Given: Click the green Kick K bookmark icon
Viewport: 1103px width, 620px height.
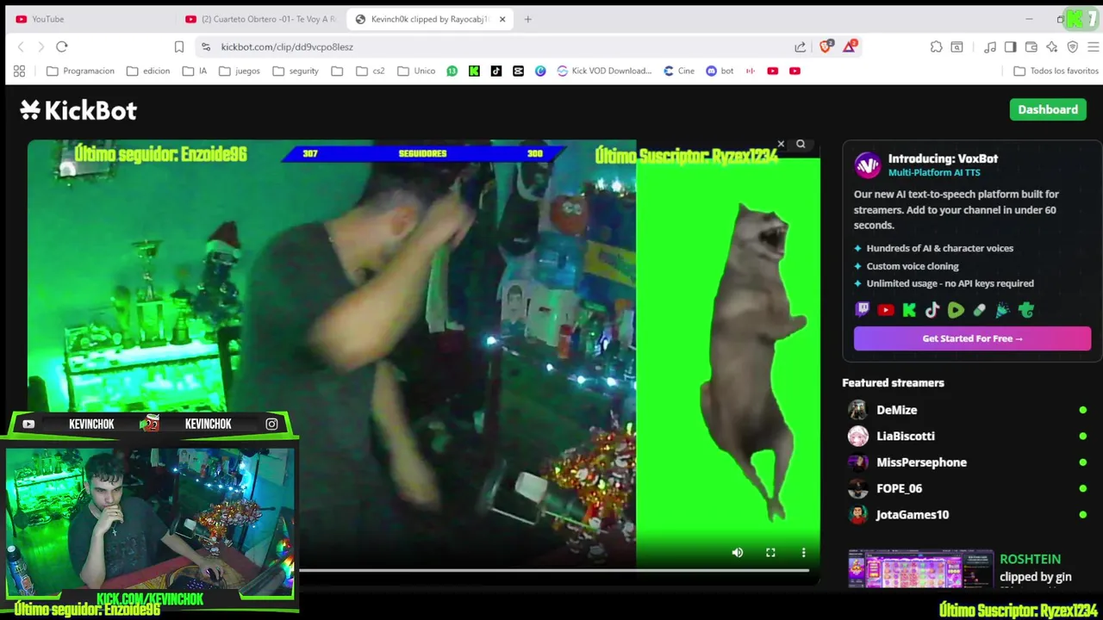Looking at the screenshot, I should [x=474, y=71].
